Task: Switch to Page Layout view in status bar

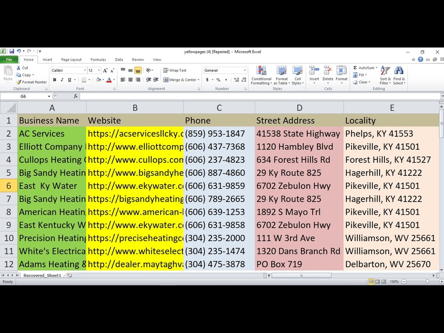Action: 377,281
